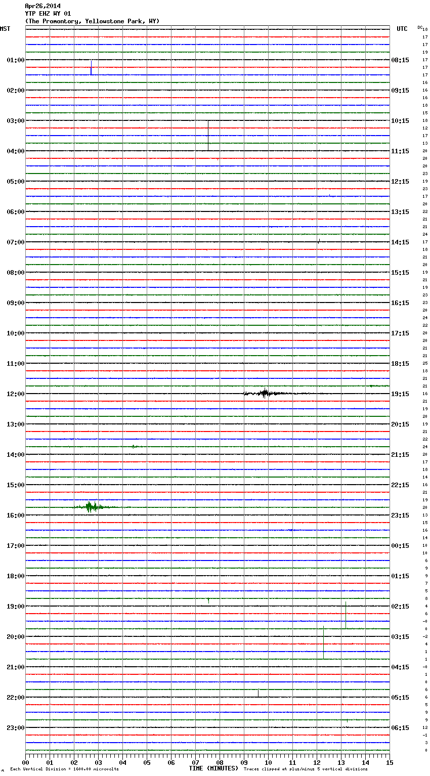Click the tall black spike below the 03:00 trace
This screenshot has width=430, height=776.
click(208, 136)
